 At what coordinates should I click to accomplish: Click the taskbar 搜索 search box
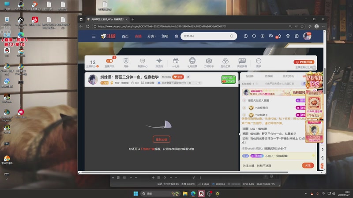click(160, 194)
